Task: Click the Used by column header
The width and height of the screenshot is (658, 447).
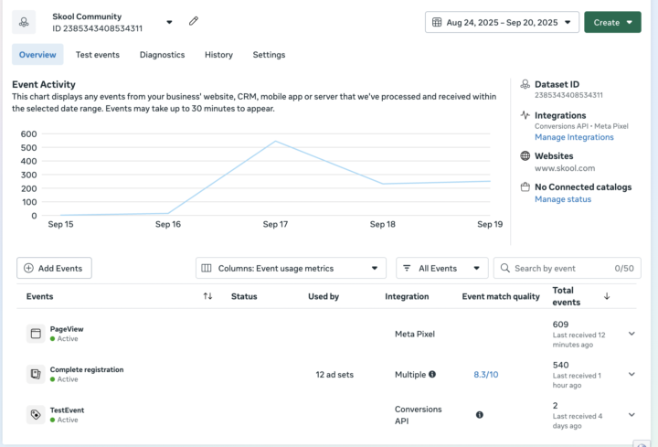Action: pyautogui.click(x=324, y=296)
